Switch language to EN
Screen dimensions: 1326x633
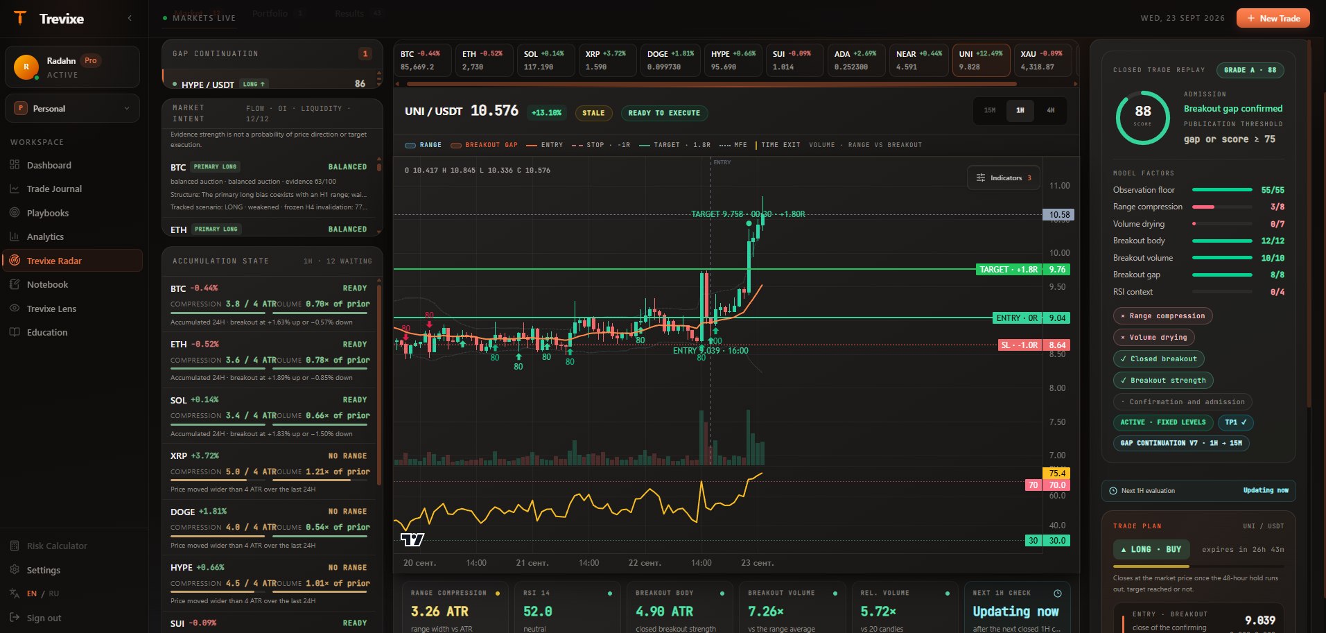32,593
